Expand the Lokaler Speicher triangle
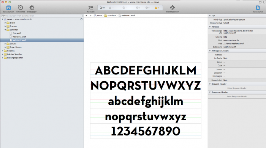Image resolution: width=266 pixels, height=148 pixels. (2, 54)
